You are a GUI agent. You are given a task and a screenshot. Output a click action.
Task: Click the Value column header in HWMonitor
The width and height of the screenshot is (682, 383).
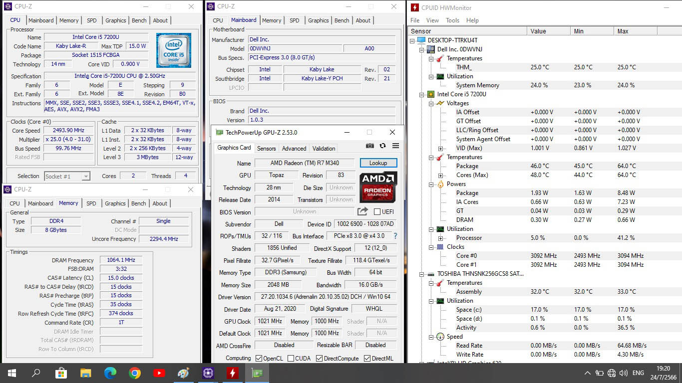[549, 31]
